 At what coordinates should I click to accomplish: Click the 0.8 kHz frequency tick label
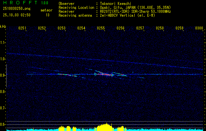coord(3,92)
